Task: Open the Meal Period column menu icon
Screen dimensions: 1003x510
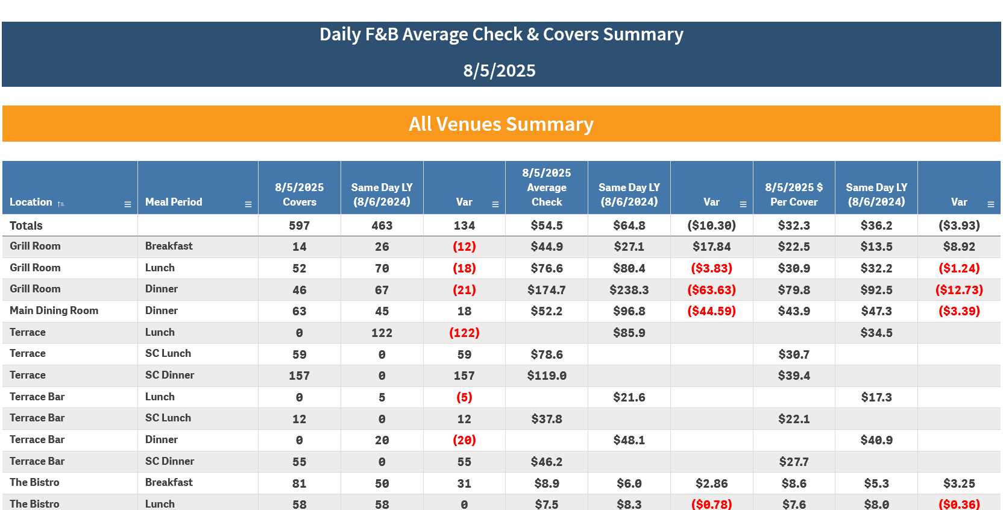Action: tap(248, 204)
